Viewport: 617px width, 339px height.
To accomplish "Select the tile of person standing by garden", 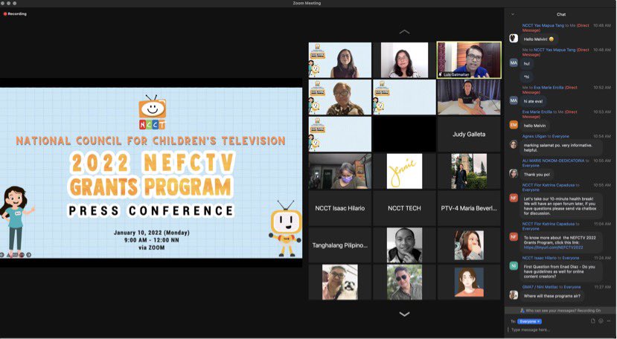I will click(x=469, y=171).
